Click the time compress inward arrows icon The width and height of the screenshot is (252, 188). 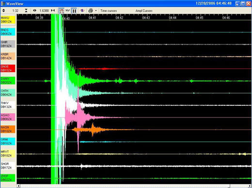(x=53, y=11)
